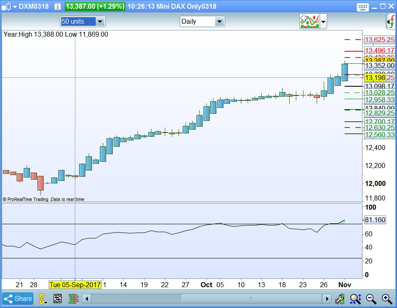Open the Daily timeframe dropdown
397x308 pixels.
219,22
